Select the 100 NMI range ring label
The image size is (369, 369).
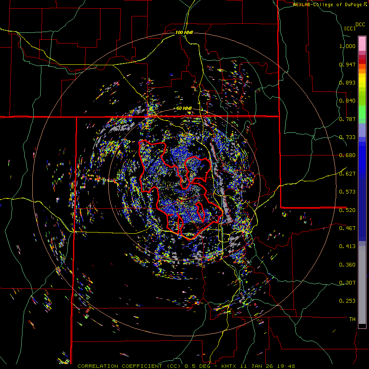(184, 32)
